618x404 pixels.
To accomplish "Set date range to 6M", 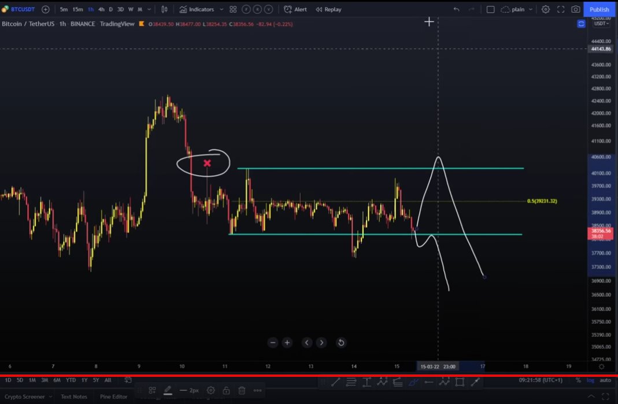I will [x=57, y=380].
